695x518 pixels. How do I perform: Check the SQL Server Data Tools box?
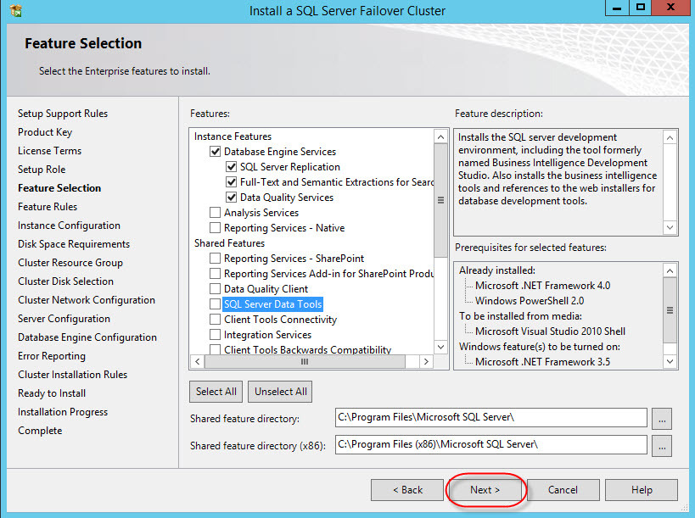pyautogui.click(x=216, y=304)
